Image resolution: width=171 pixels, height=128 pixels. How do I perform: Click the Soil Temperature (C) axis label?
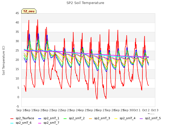[3, 61]
